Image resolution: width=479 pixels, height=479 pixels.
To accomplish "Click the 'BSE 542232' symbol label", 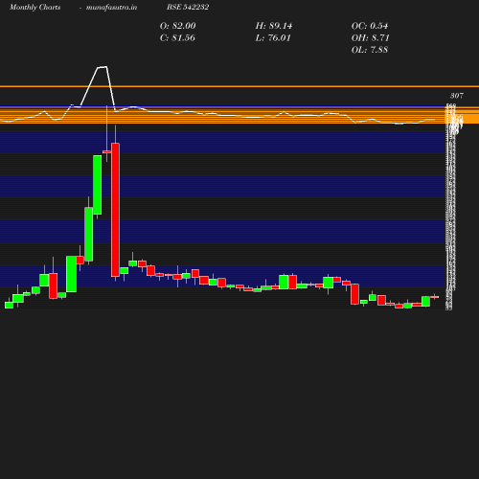I will pos(188,7).
